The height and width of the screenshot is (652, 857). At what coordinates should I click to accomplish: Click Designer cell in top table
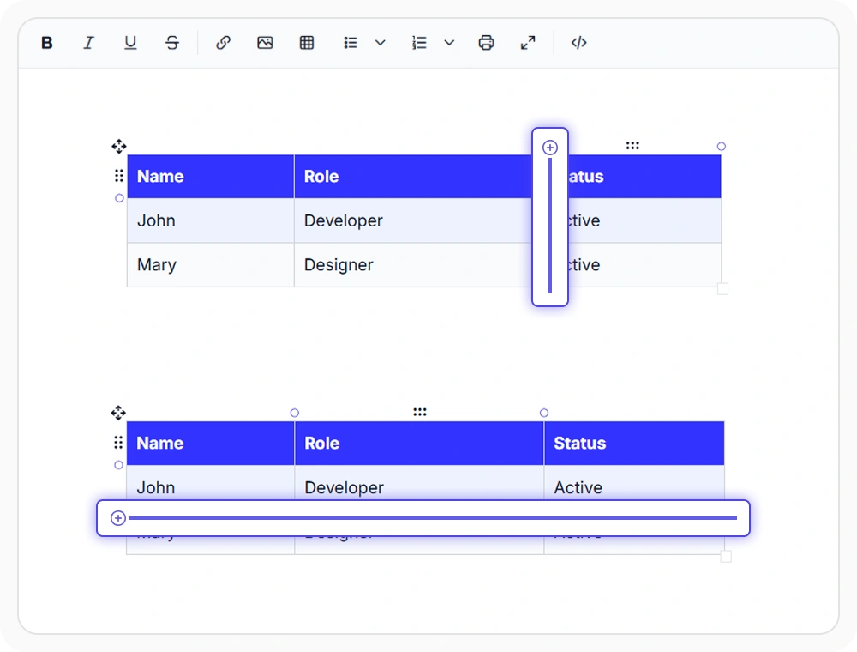pos(413,265)
